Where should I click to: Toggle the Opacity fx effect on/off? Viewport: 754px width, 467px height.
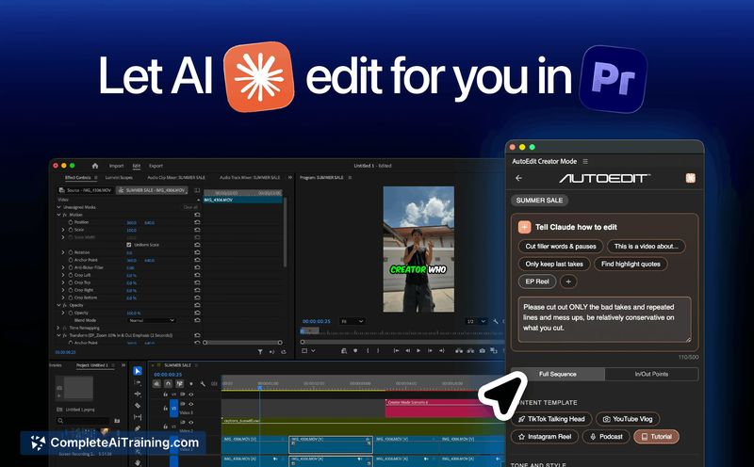[65, 305]
